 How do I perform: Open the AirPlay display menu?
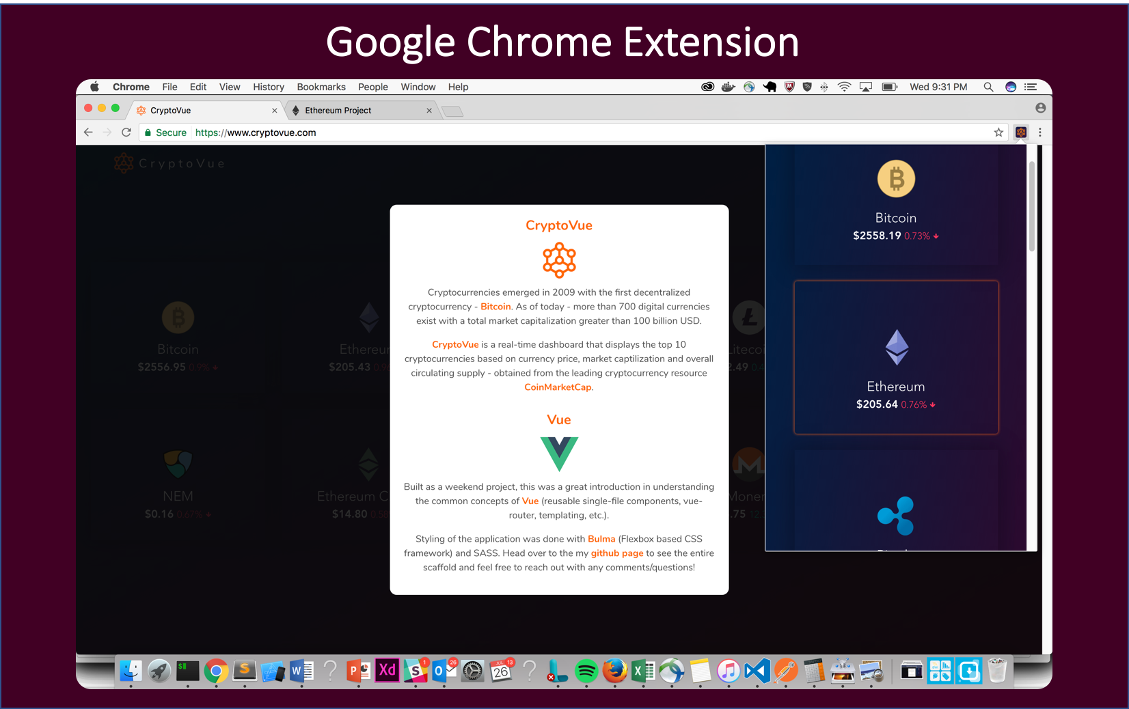tap(866, 87)
